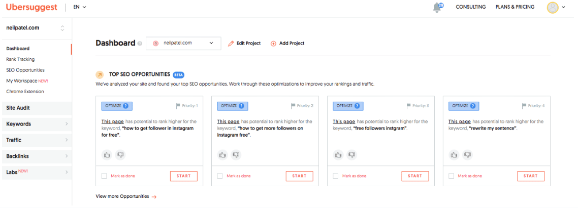The height and width of the screenshot is (208, 578).
Task: Open PLANS & PRICING in top navigation
Action: tap(515, 7)
